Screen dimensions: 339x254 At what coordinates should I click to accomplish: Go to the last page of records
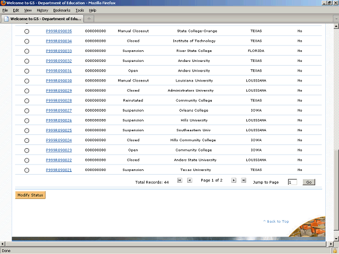pyautogui.click(x=244, y=180)
